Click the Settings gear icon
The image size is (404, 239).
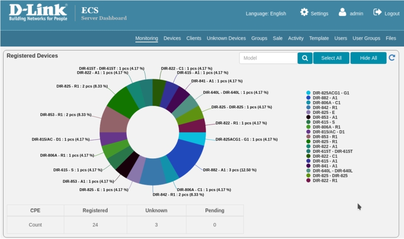[304, 13]
